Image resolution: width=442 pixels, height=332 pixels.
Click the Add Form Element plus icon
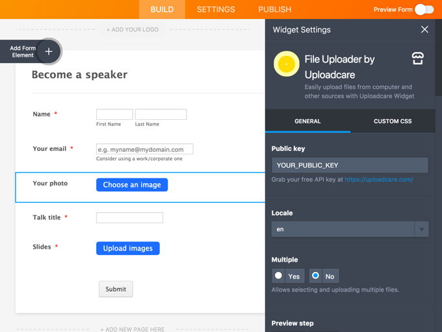pos(49,51)
